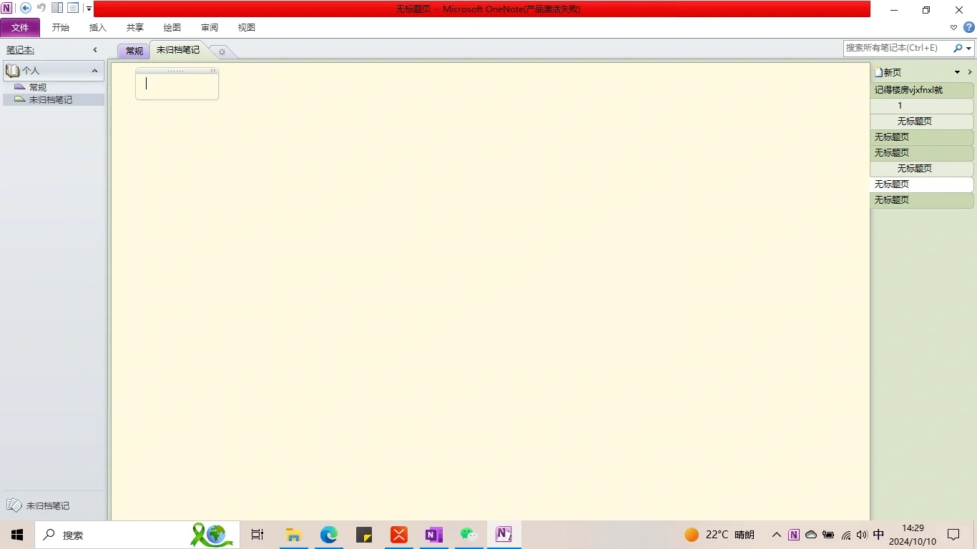Click the 22°C weather widget in taskbar
This screenshot has width=977, height=549.
717,534
